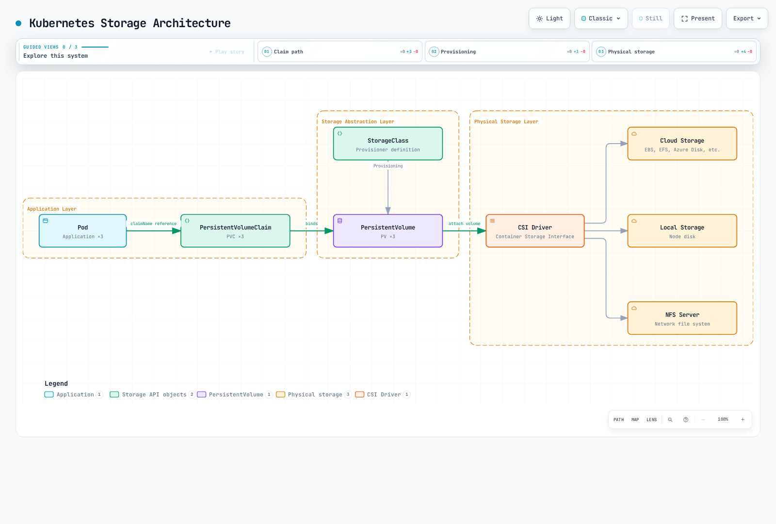
Task: Click the 'Provisioning' edge label below StorageClass
Action: click(388, 166)
